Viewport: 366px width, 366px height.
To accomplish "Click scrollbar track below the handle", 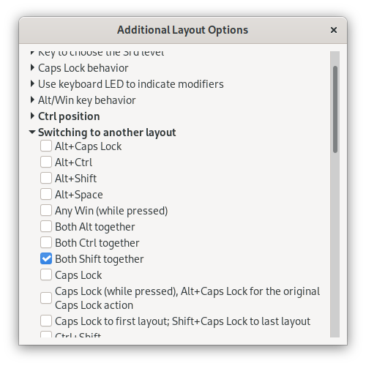I will click(x=335, y=245).
